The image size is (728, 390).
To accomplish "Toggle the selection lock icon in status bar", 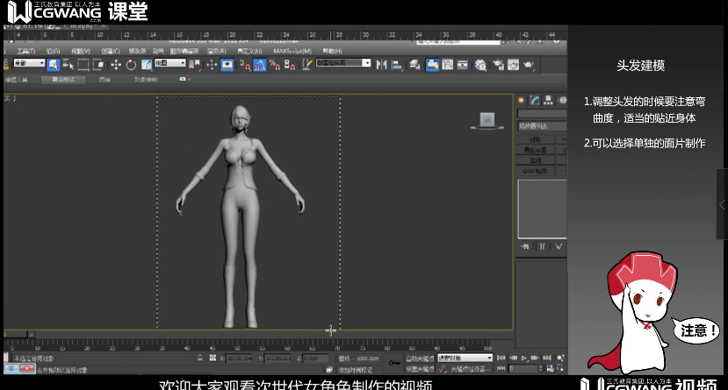I will pyautogui.click(x=200, y=358).
